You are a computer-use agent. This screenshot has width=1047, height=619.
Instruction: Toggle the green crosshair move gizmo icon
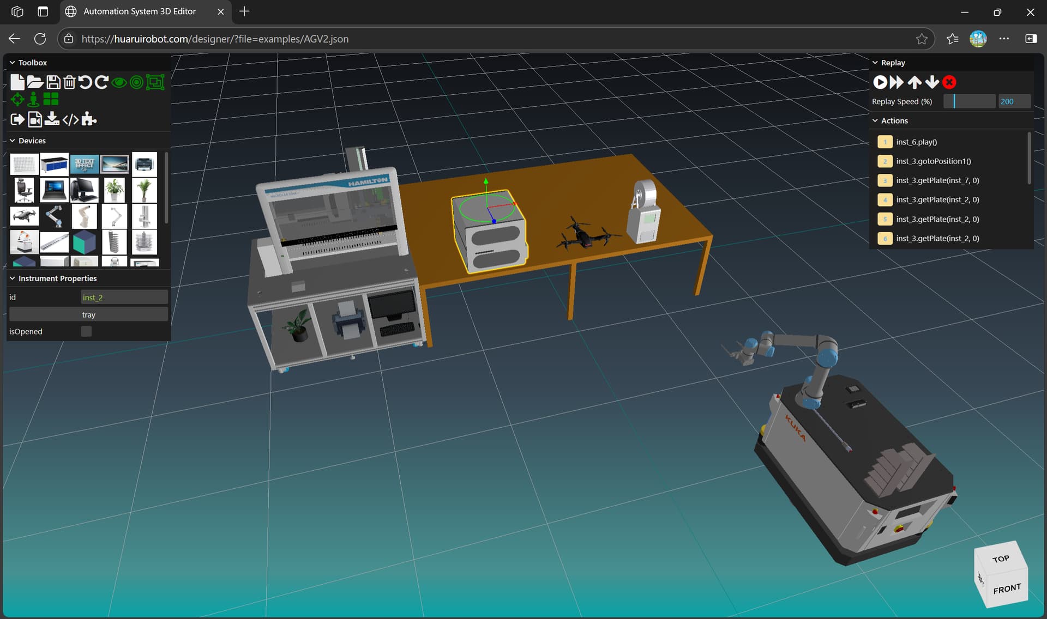point(17,99)
